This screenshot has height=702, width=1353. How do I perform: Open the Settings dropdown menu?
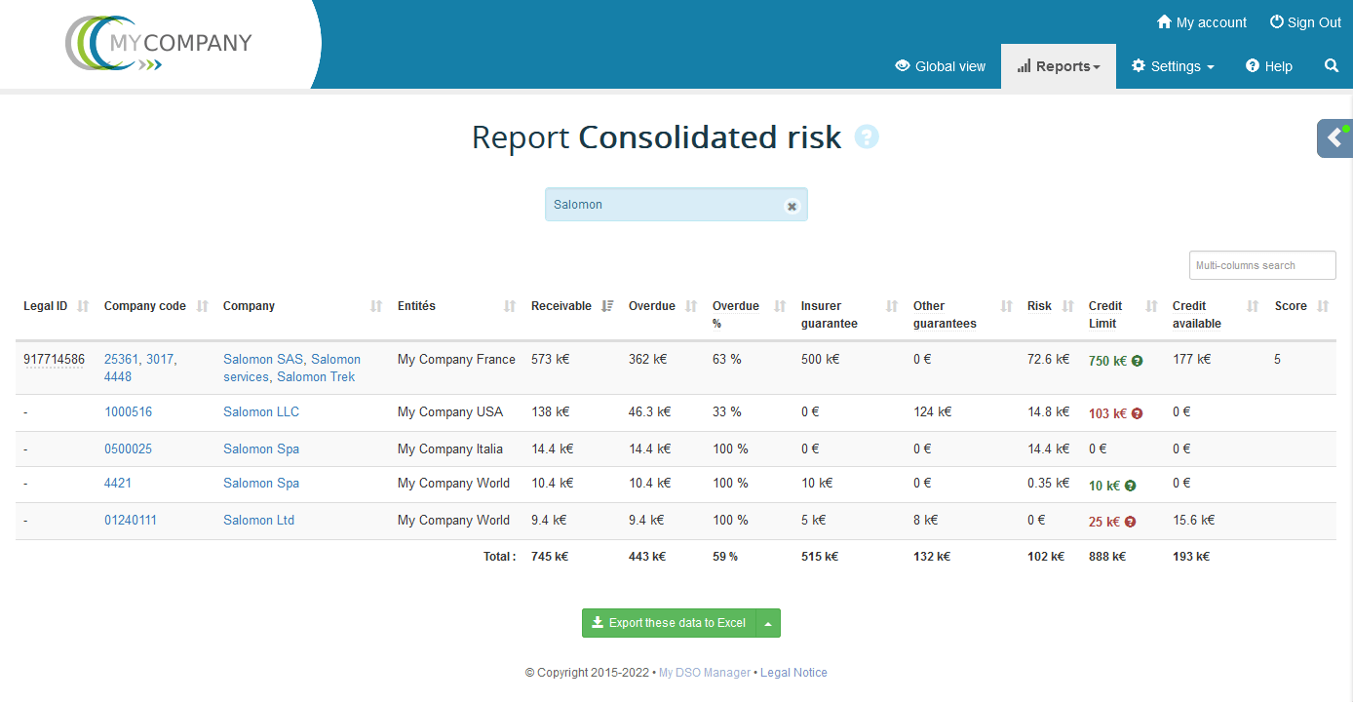tap(1173, 66)
